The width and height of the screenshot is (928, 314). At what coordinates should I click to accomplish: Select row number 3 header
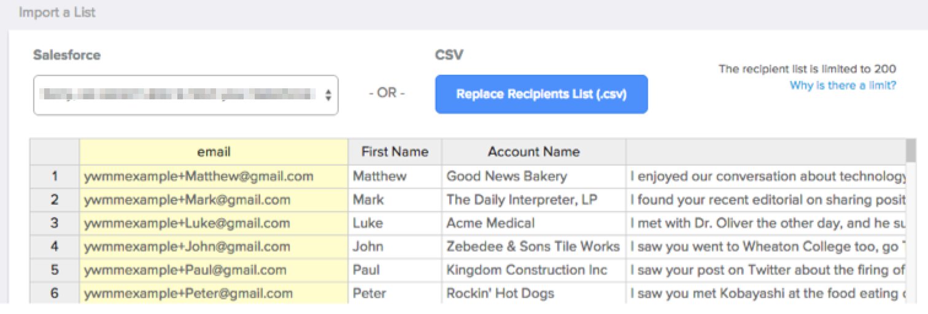[55, 223]
